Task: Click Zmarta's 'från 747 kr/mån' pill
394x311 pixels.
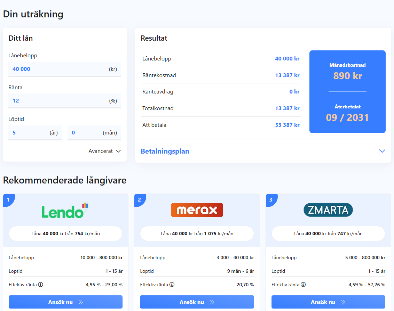Action: pyautogui.click(x=328, y=234)
